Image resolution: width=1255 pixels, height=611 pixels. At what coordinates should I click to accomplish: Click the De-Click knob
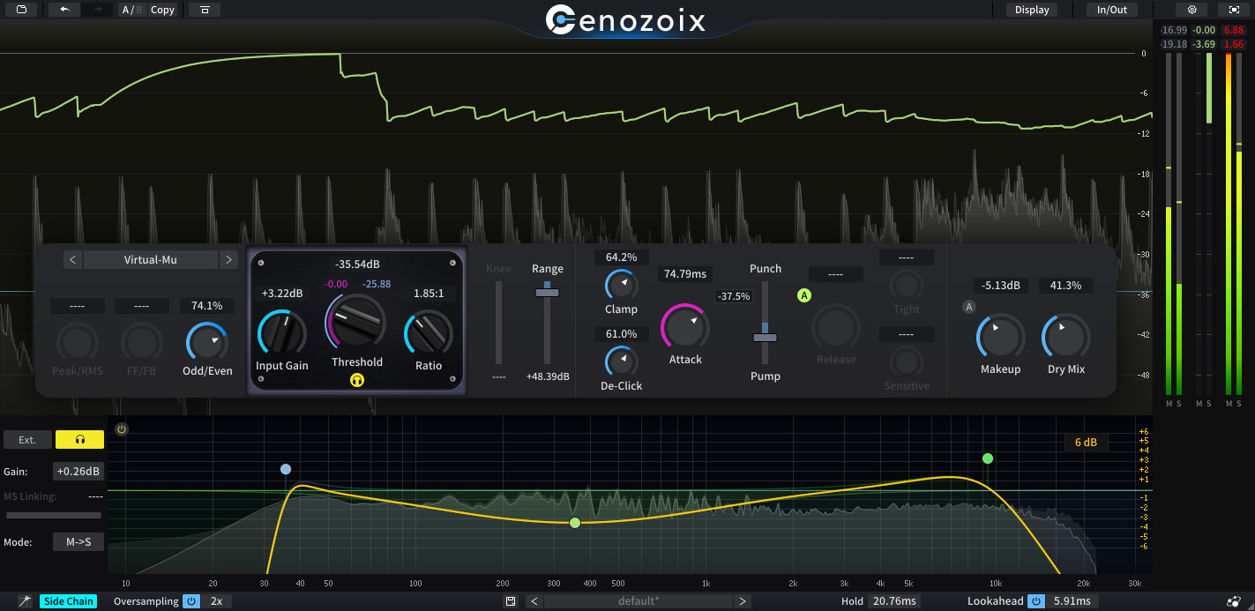621,361
